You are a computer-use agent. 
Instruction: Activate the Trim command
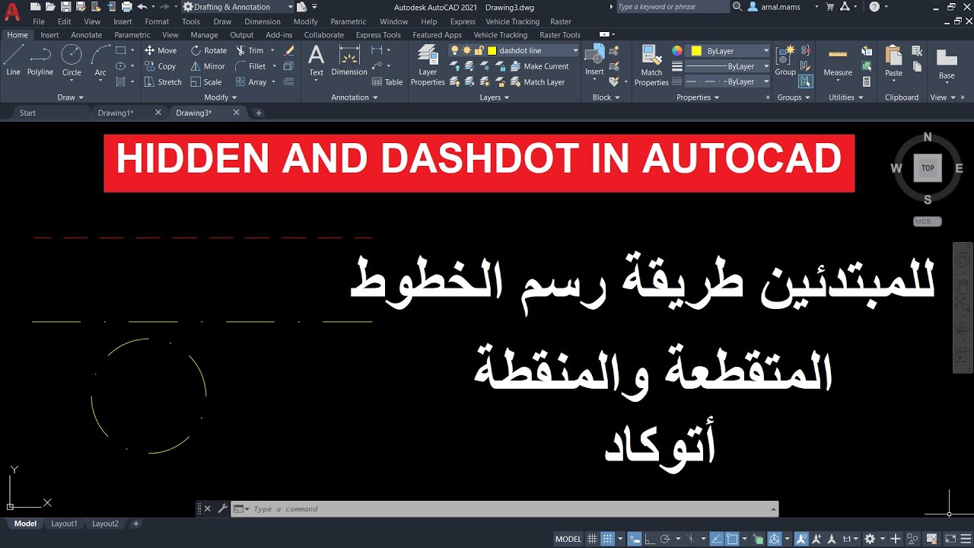[250, 50]
